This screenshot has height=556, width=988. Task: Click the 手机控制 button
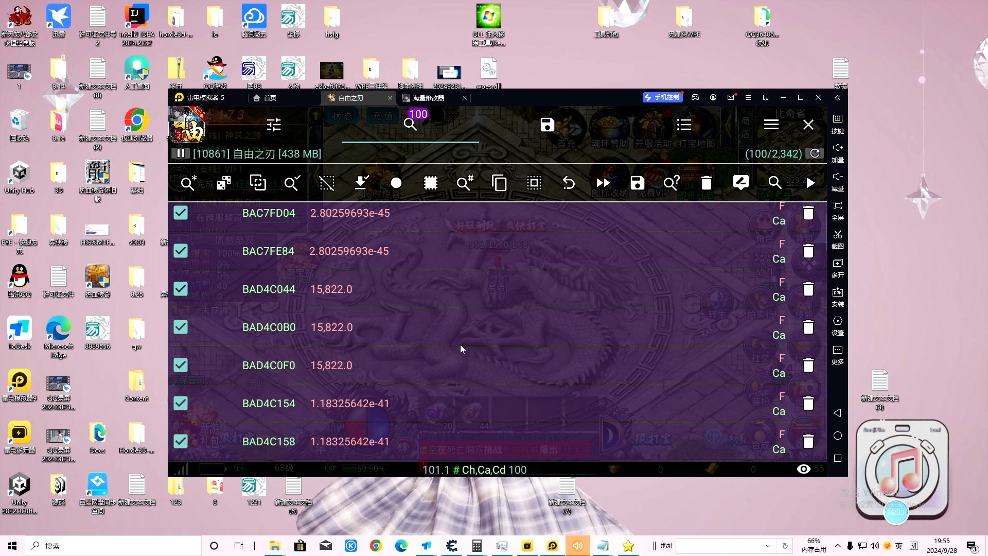pyautogui.click(x=662, y=97)
